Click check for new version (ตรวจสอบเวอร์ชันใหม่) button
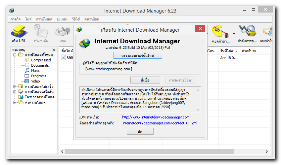The image size is (281, 165). [x=138, y=55]
